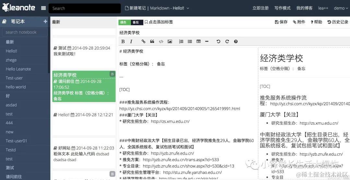This screenshot has height=180, width=350.
Task: Click http://zs.xmu.edu.cn/ link in preview
Action: click(x=319, y=123)
